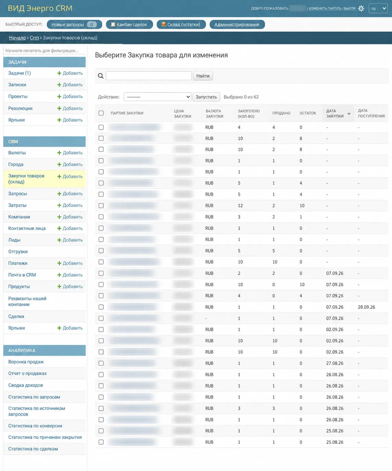This screenshot has height=471, width=392.
Task: Check the row dated 28.09.26 arrival
Action: [101, 307]
